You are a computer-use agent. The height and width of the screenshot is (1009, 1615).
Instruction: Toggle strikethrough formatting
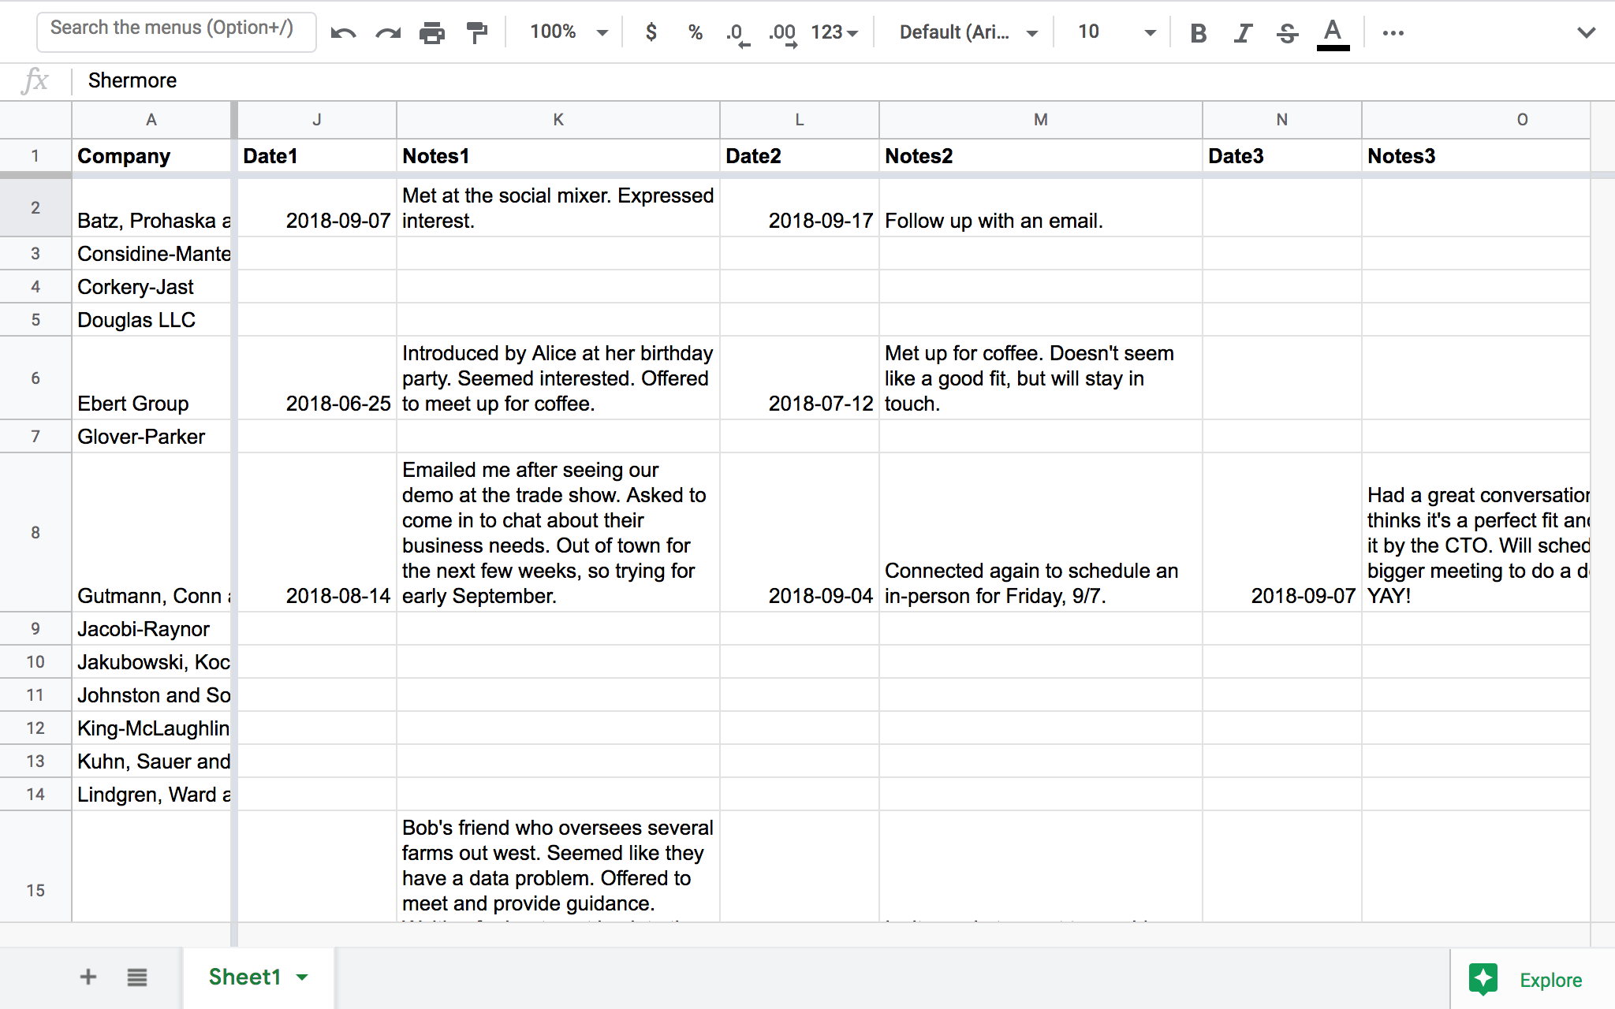1286,32
